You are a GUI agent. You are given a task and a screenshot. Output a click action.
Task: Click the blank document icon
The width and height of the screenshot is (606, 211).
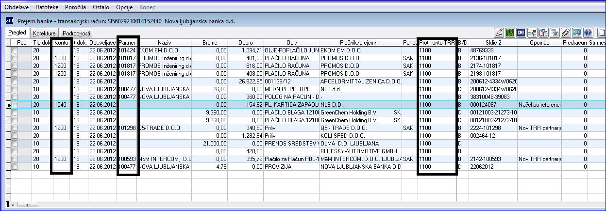coord(602,33)
